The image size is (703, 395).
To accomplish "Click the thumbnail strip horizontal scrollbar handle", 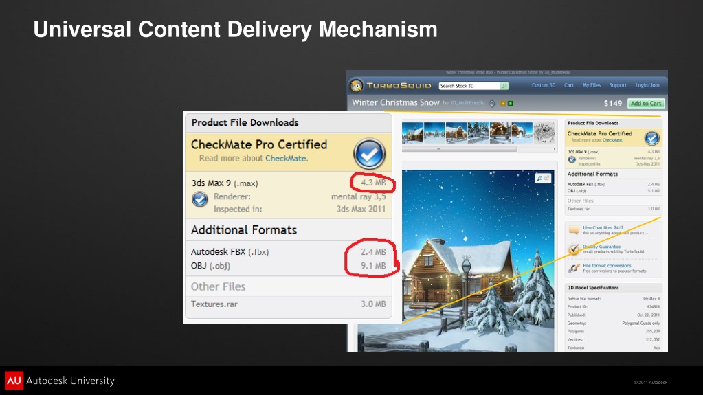I will (459, 149).
